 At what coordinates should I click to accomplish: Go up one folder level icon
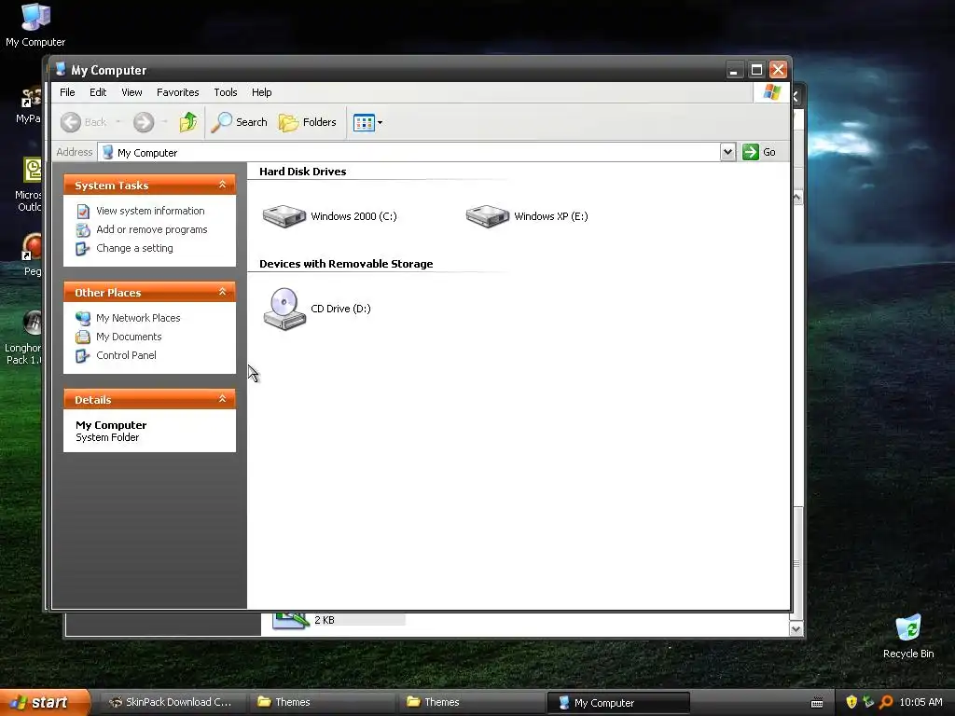(x=188, y=122)
